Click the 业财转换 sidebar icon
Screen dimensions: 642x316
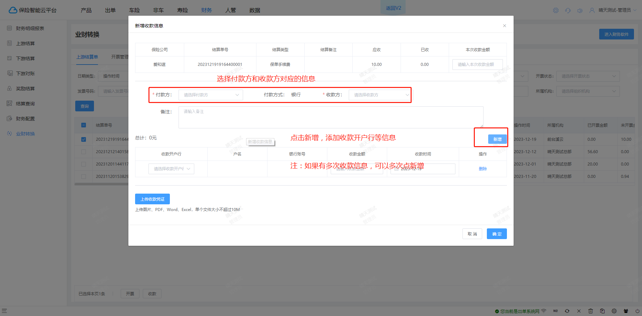[x=9, y=134]
